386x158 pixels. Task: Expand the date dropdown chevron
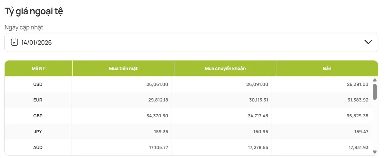[x=368, y=42]
